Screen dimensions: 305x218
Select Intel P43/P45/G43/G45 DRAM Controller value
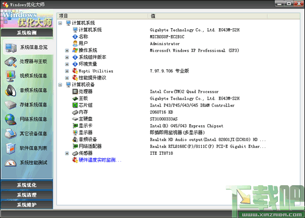point(192,105)
